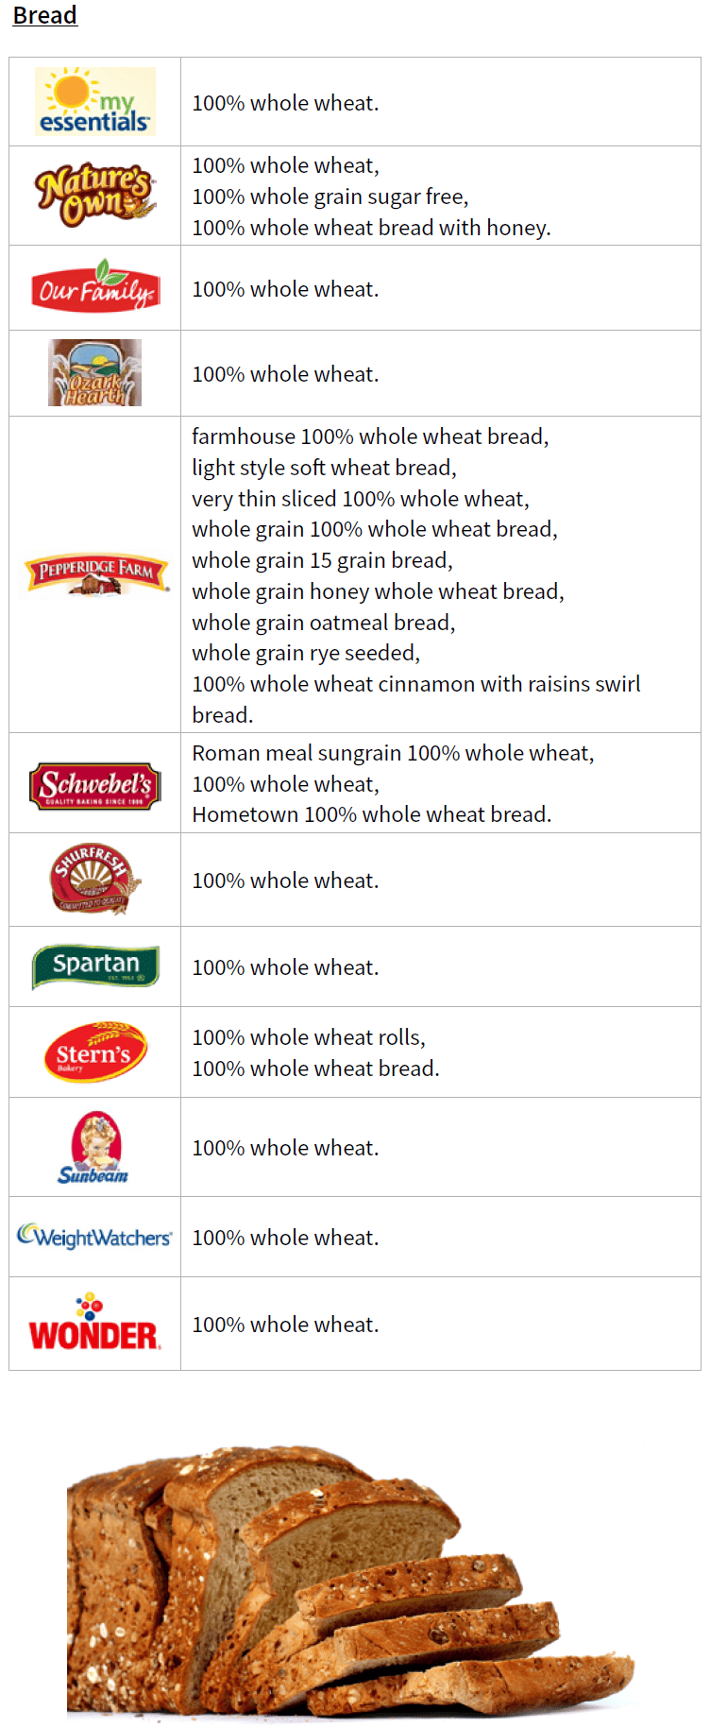This screenshot has width=710, height=1727.
Task: Click "100% whole wheat rolls" text
Action: (309, 1037)
